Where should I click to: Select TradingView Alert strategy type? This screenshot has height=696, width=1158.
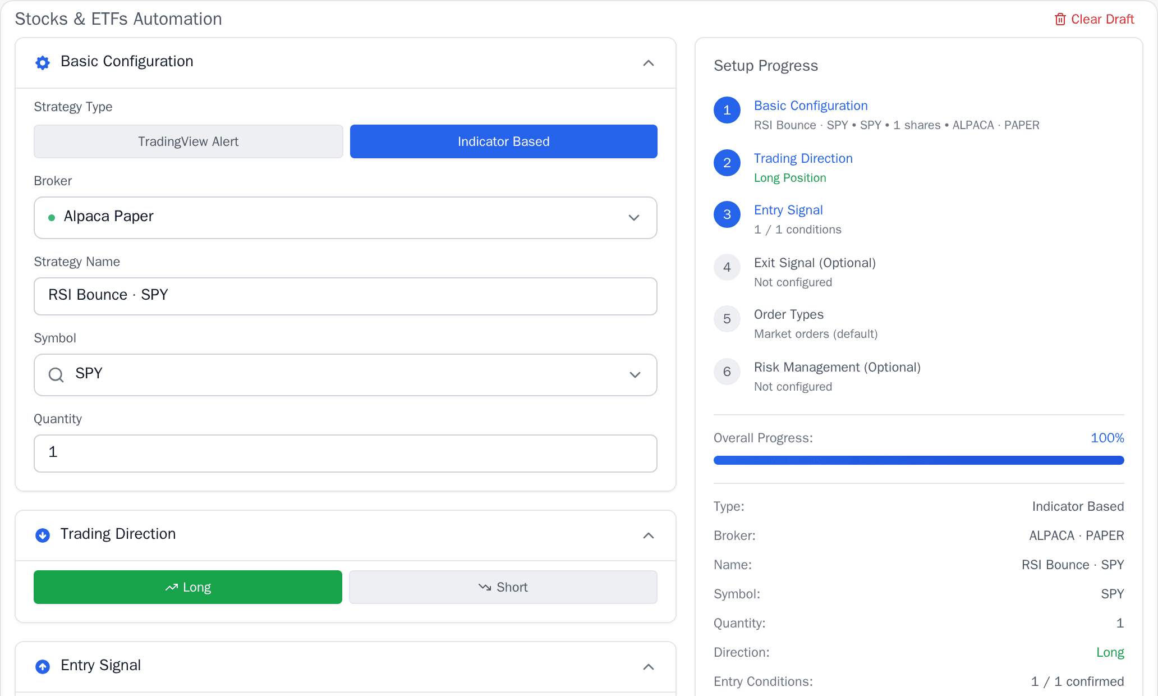pyautogui.click(x=189, y=141)
